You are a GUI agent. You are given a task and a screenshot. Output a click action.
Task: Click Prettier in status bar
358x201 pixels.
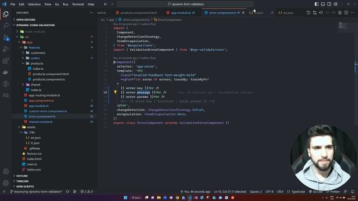pyautogui.click(x=333, y=192)
